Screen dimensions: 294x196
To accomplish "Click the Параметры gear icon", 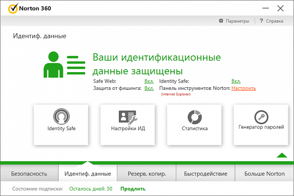I will pyautogui.click(x=221, y=21).
